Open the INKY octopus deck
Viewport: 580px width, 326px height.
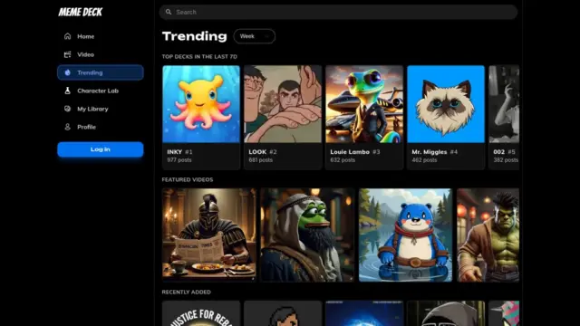[x=201, y=118]
